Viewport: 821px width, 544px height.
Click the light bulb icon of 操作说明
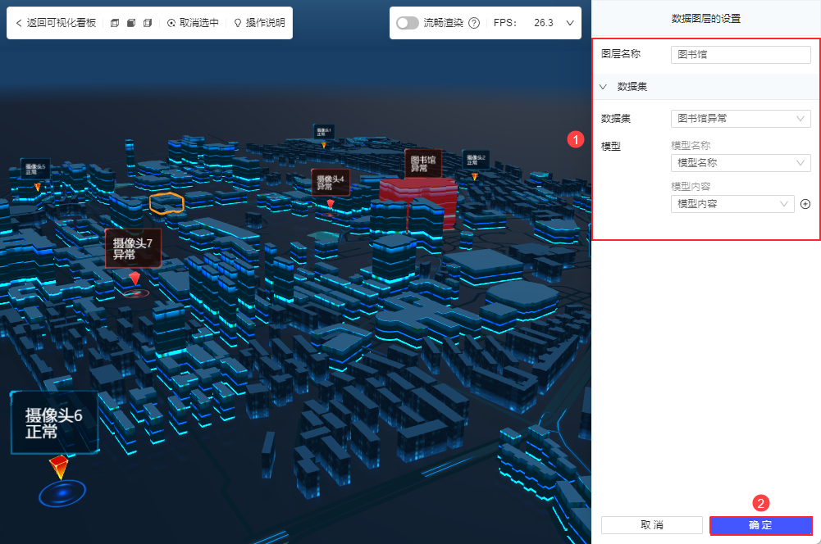pos(238,23)
